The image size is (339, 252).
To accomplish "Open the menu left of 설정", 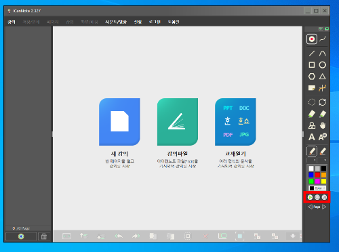I will (x=116, y=22).
